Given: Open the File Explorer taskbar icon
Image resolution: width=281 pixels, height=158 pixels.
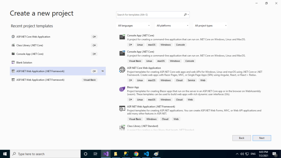Looking at the screenshot, I should pos(116,154).
